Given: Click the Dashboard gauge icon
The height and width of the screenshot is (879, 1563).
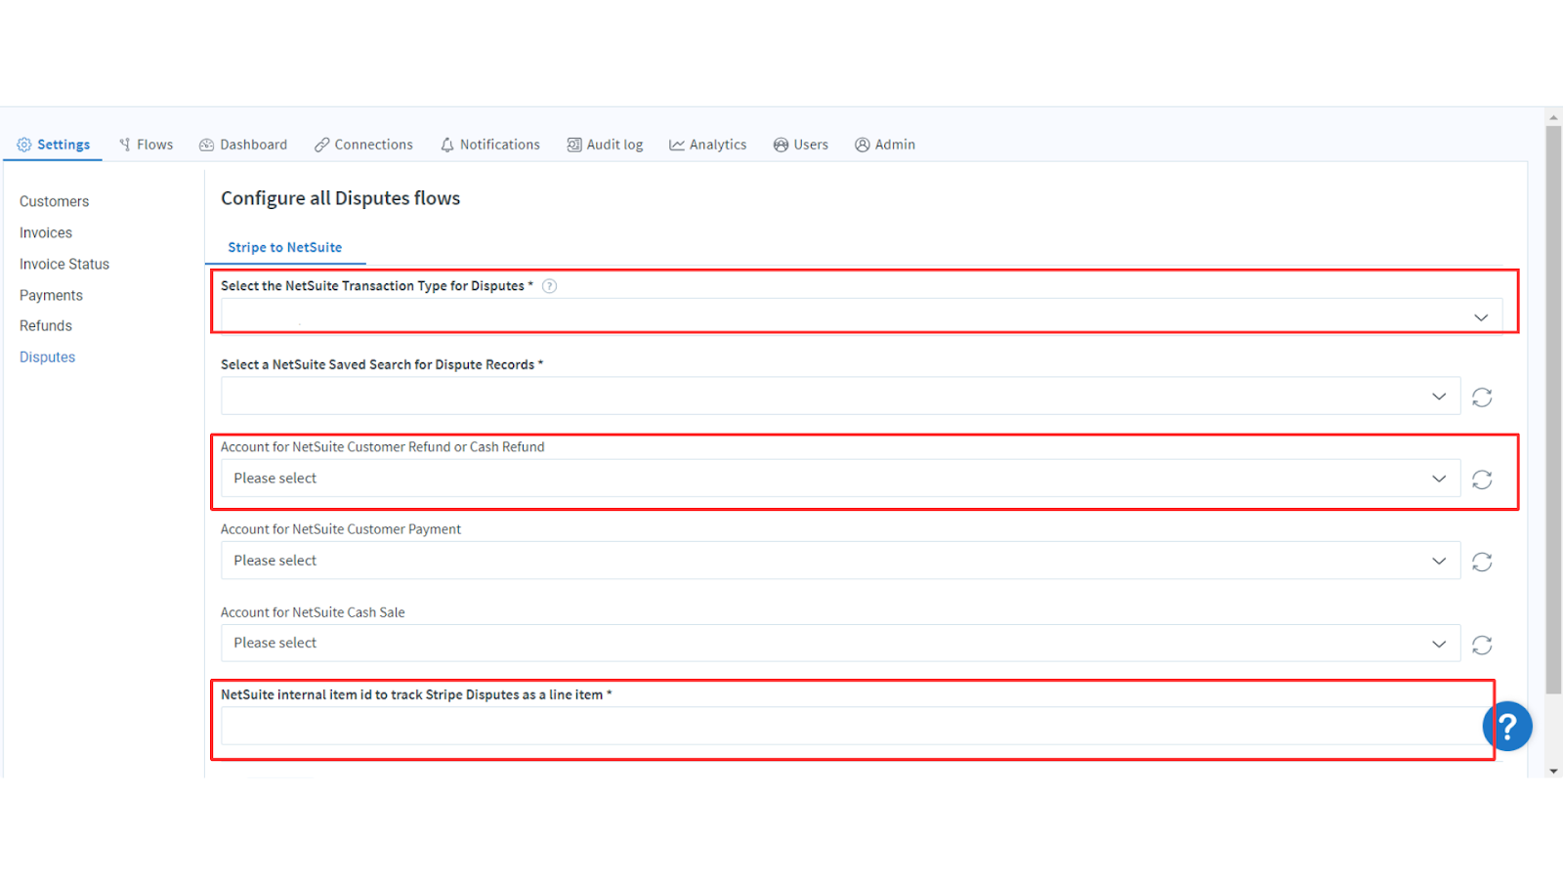Looking at the screenshot, I should click(206, 145).
